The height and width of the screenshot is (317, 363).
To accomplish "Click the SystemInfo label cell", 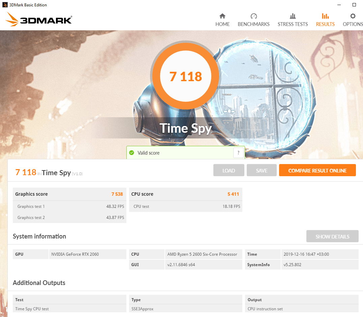I will 263,264.
